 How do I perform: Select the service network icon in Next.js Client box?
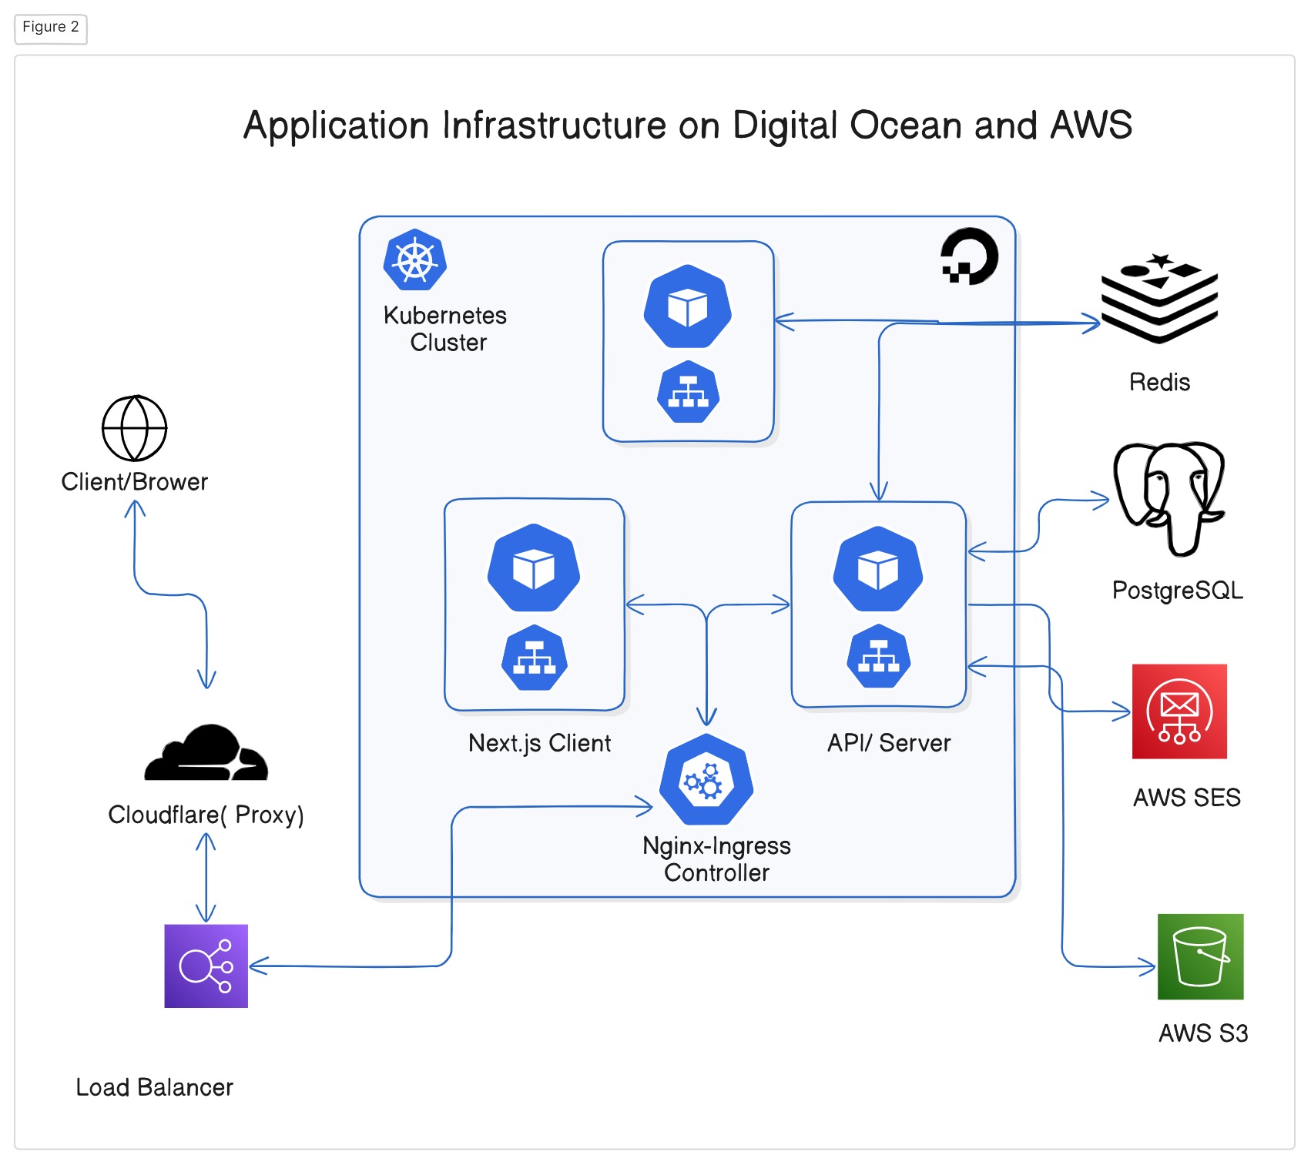(535, 658)
